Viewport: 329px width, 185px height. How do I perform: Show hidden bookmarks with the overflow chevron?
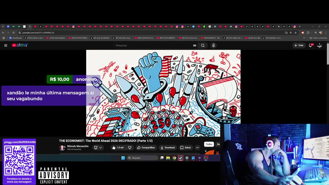[304, 38]
